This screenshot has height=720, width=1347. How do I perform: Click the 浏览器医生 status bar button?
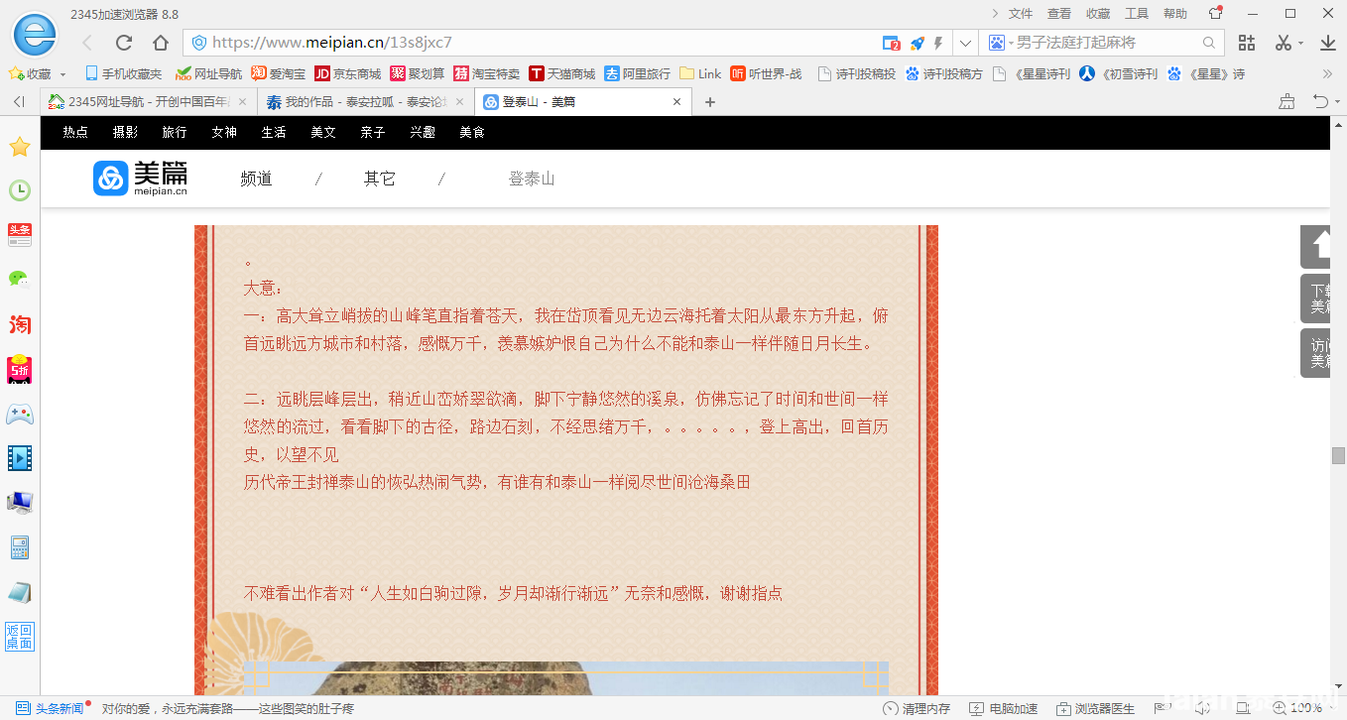pos(1095,708)
